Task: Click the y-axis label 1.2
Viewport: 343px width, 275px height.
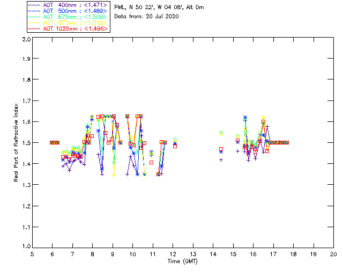Action: tap(26, 206)
